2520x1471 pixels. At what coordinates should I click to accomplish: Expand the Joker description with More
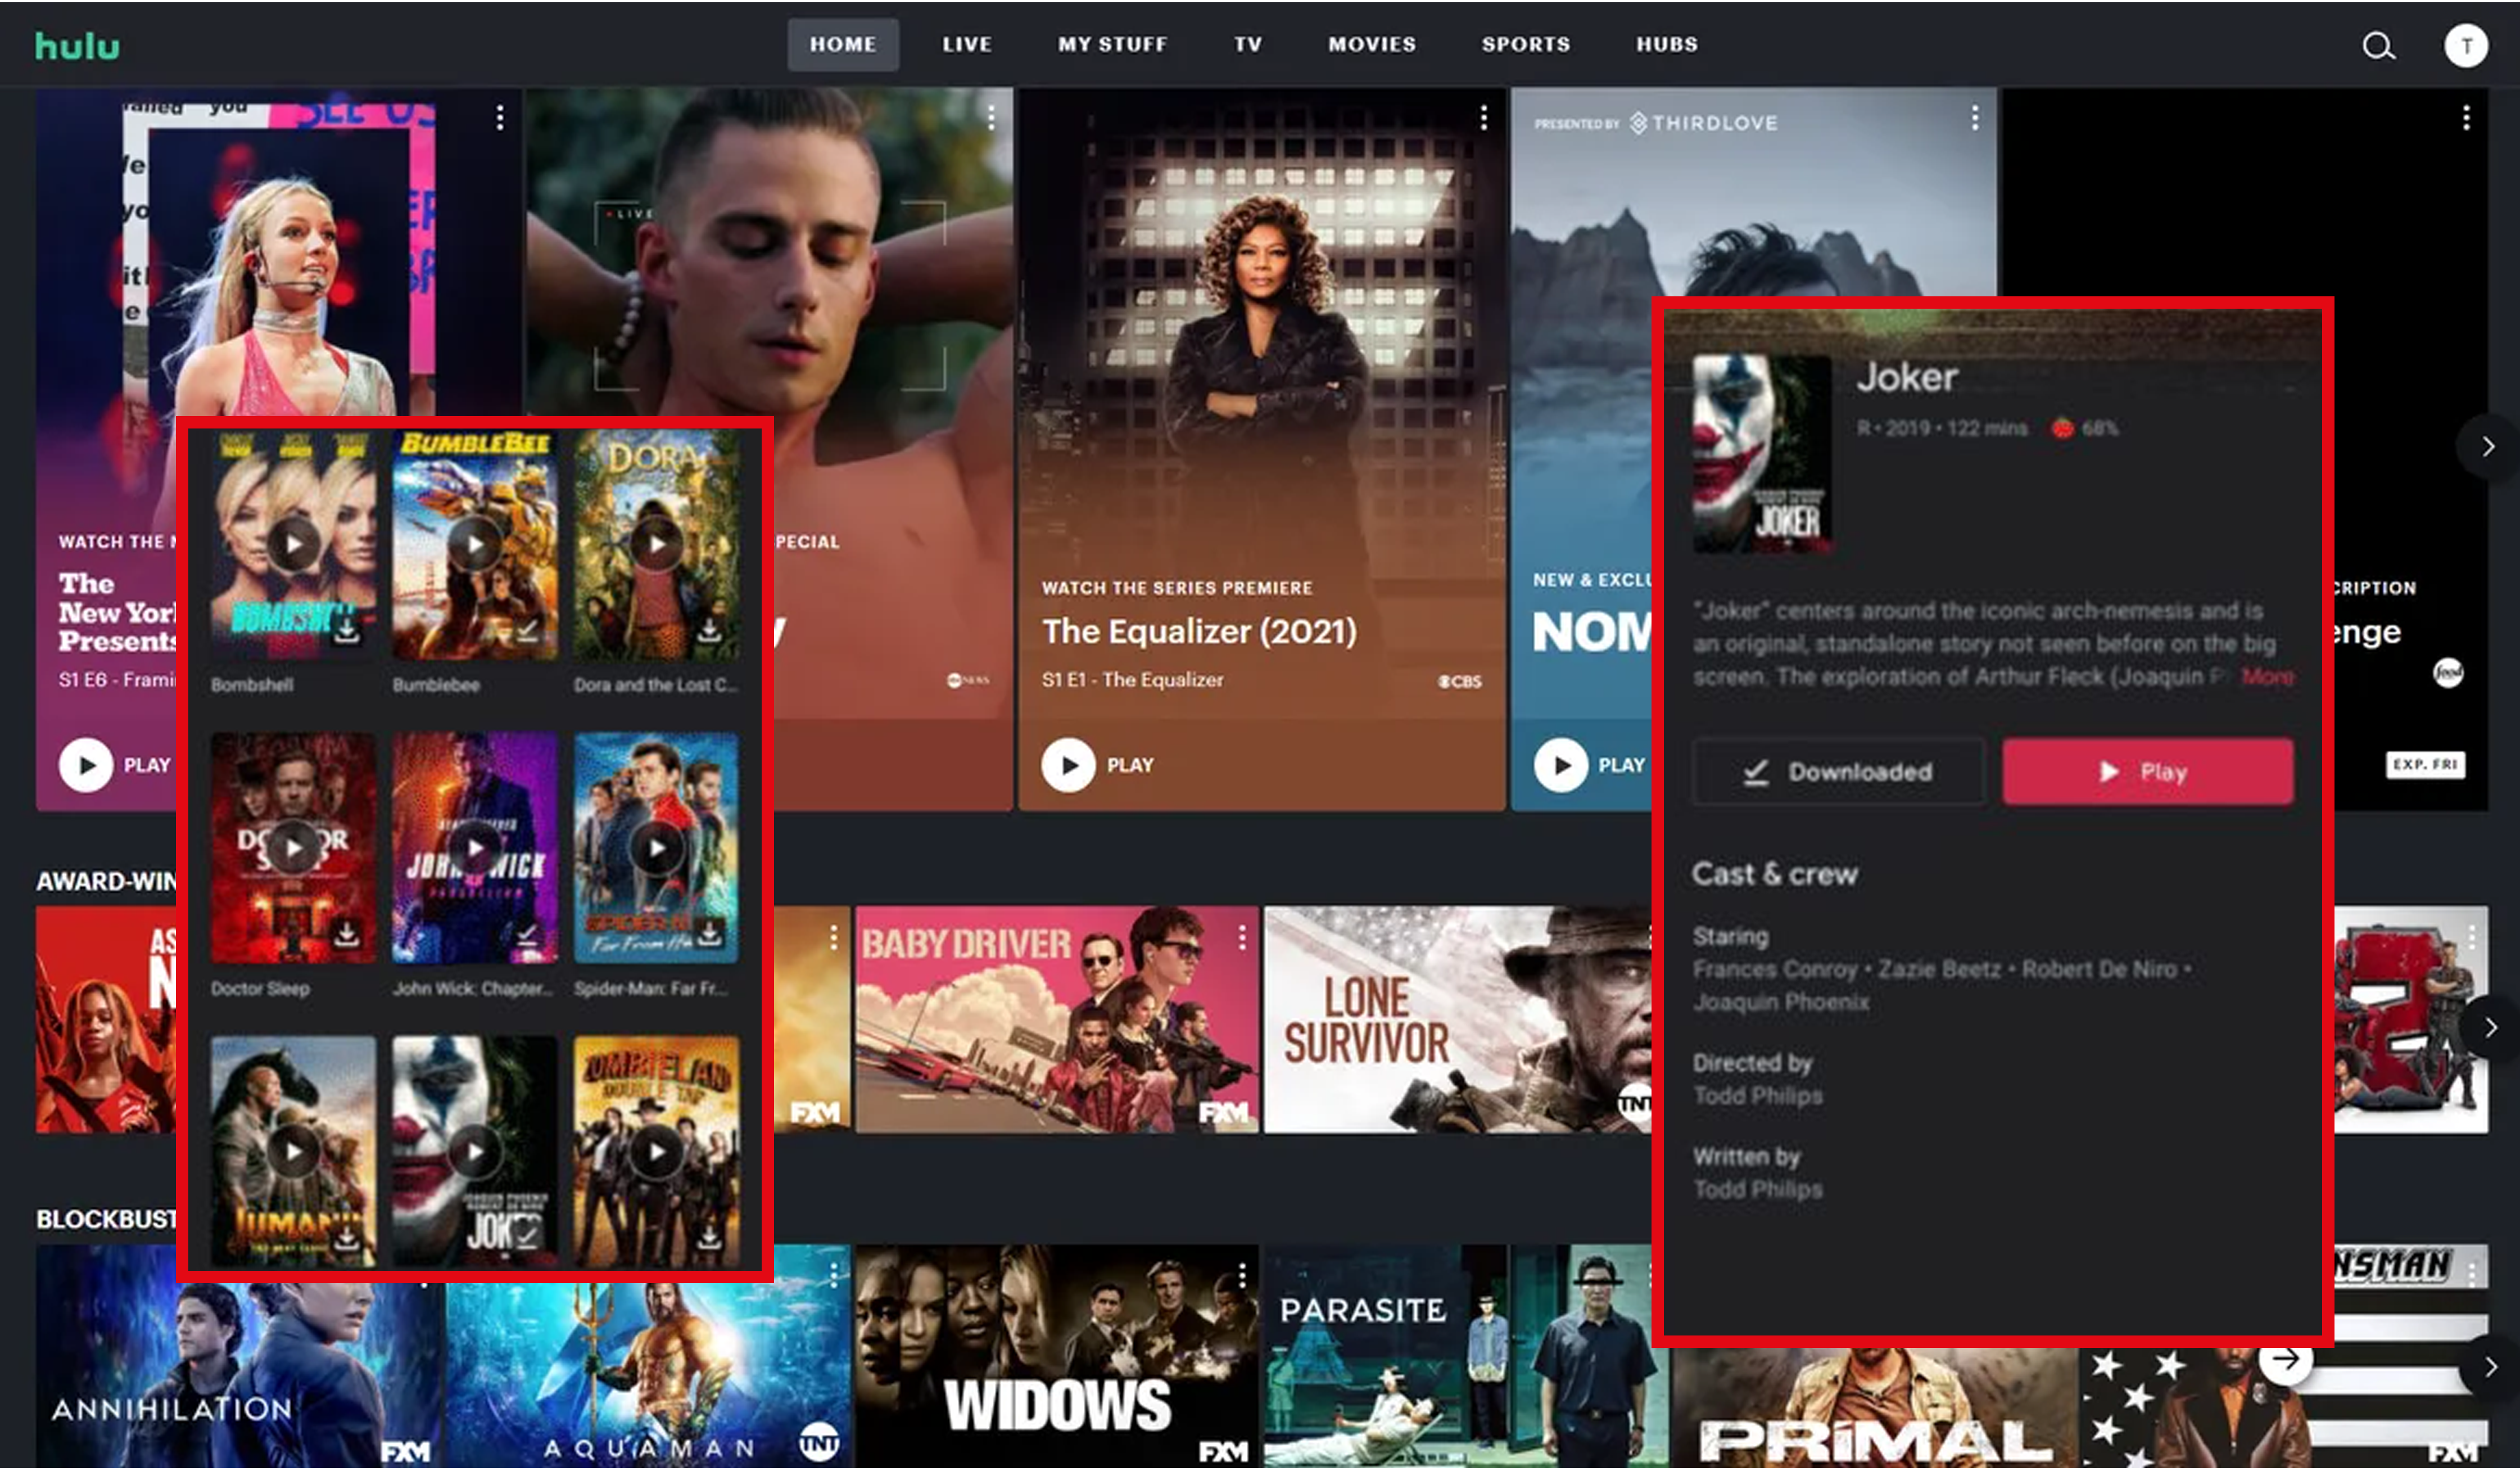tap(2267, 677)
